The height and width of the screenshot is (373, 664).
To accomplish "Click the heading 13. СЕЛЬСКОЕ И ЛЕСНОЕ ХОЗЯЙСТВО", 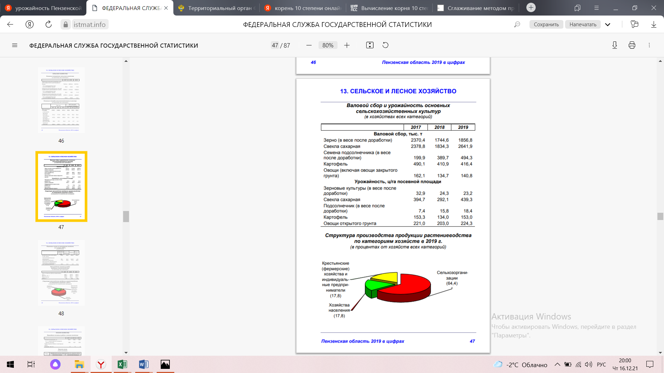I will click(398, 91).
